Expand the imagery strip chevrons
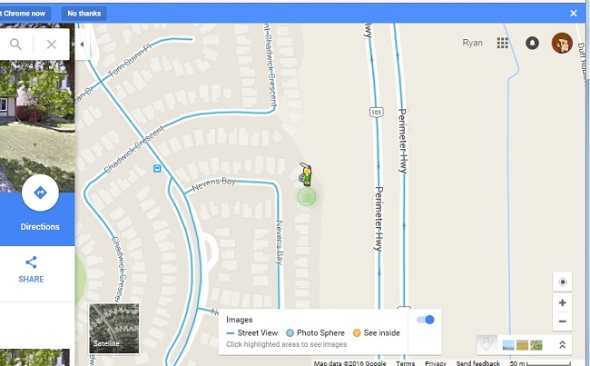 point(563,344)
